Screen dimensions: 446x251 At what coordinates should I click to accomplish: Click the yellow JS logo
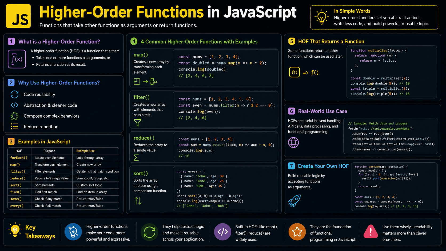[18, 16]
